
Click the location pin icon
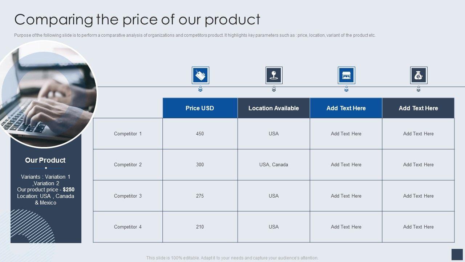[274, 75]
